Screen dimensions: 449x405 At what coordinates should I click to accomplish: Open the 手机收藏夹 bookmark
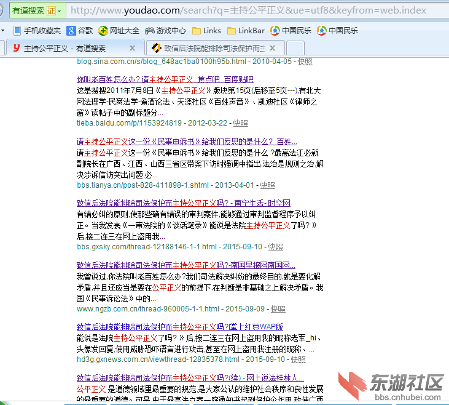[37, 30]
